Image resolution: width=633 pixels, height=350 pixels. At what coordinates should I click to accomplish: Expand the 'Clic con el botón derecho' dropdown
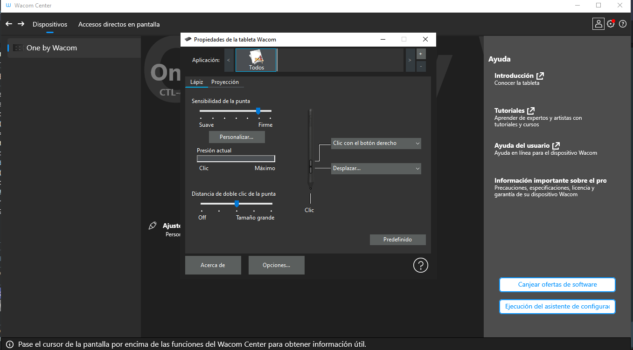coord(376,144)
